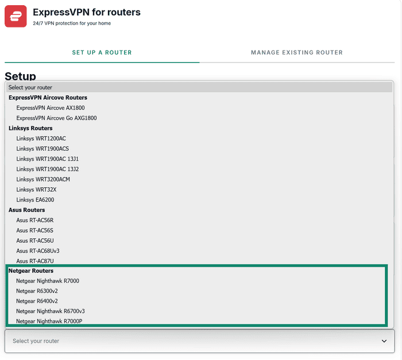Switch to the Set Up a Router tab

[102, 53]
